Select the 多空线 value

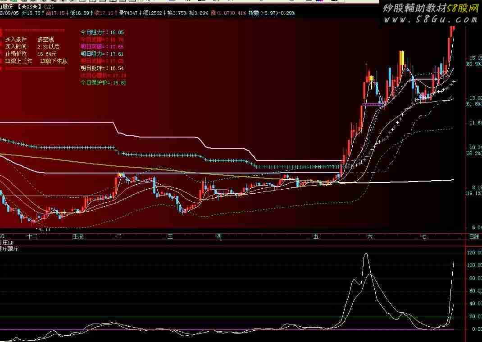(46, 39)
